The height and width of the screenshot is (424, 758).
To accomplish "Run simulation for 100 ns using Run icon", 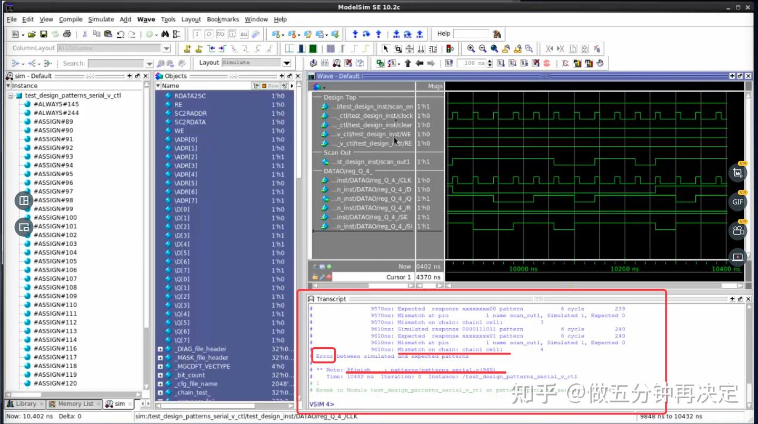I will click(x=500, y=63).
